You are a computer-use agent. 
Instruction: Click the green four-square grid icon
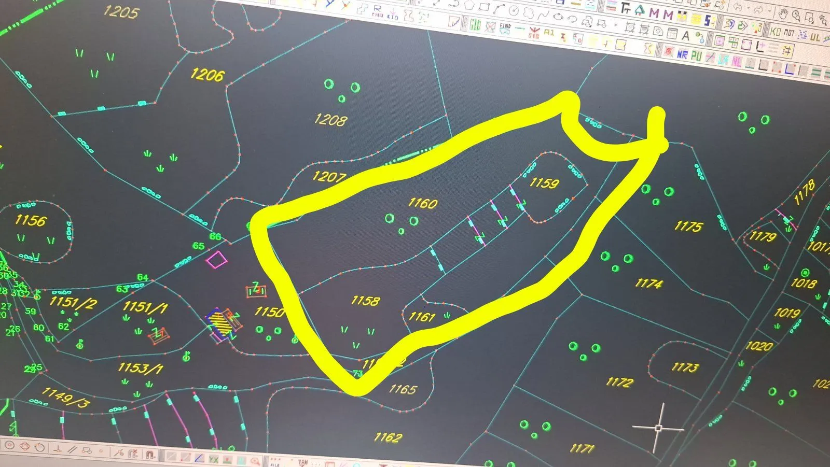coord(733,42)
